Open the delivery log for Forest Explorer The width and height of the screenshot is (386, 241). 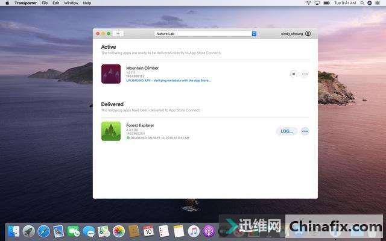(287, 131)
